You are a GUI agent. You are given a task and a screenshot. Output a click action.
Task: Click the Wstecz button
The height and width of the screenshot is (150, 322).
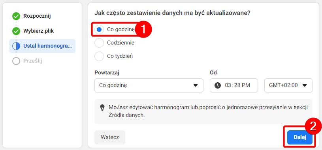coord(110,137)
